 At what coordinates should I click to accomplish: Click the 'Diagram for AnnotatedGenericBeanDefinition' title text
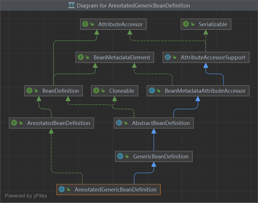coord(133,5)
